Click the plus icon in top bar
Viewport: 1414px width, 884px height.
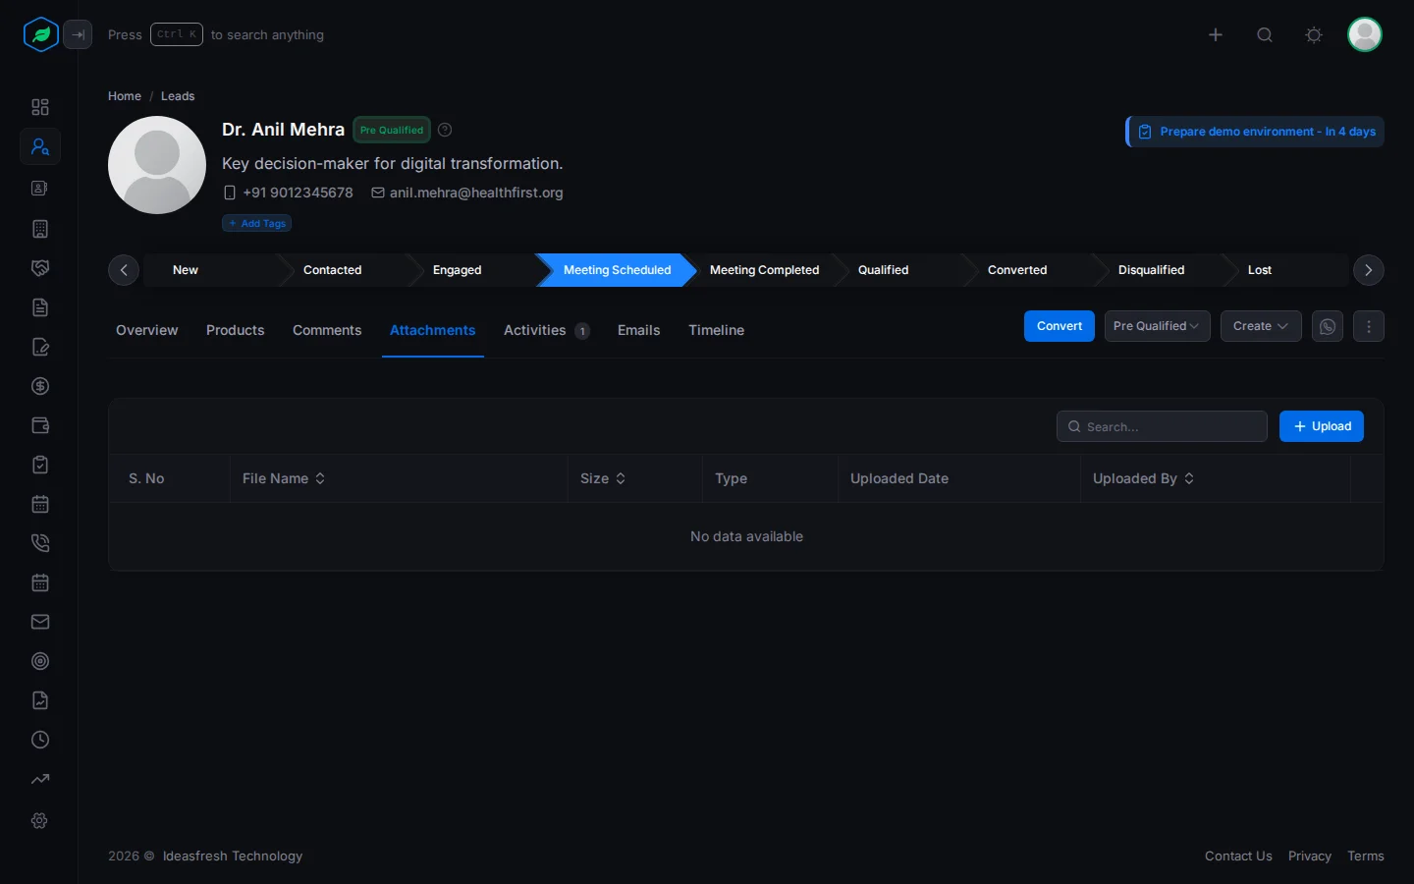[x=1216, y=35]
